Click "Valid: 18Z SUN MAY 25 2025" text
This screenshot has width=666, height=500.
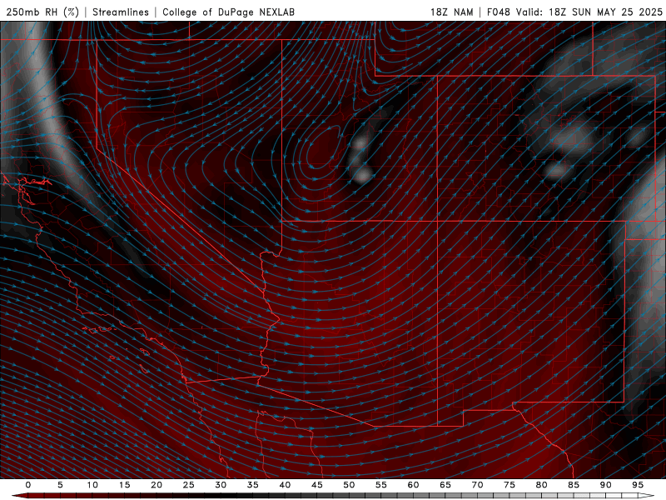pos(589,12)
